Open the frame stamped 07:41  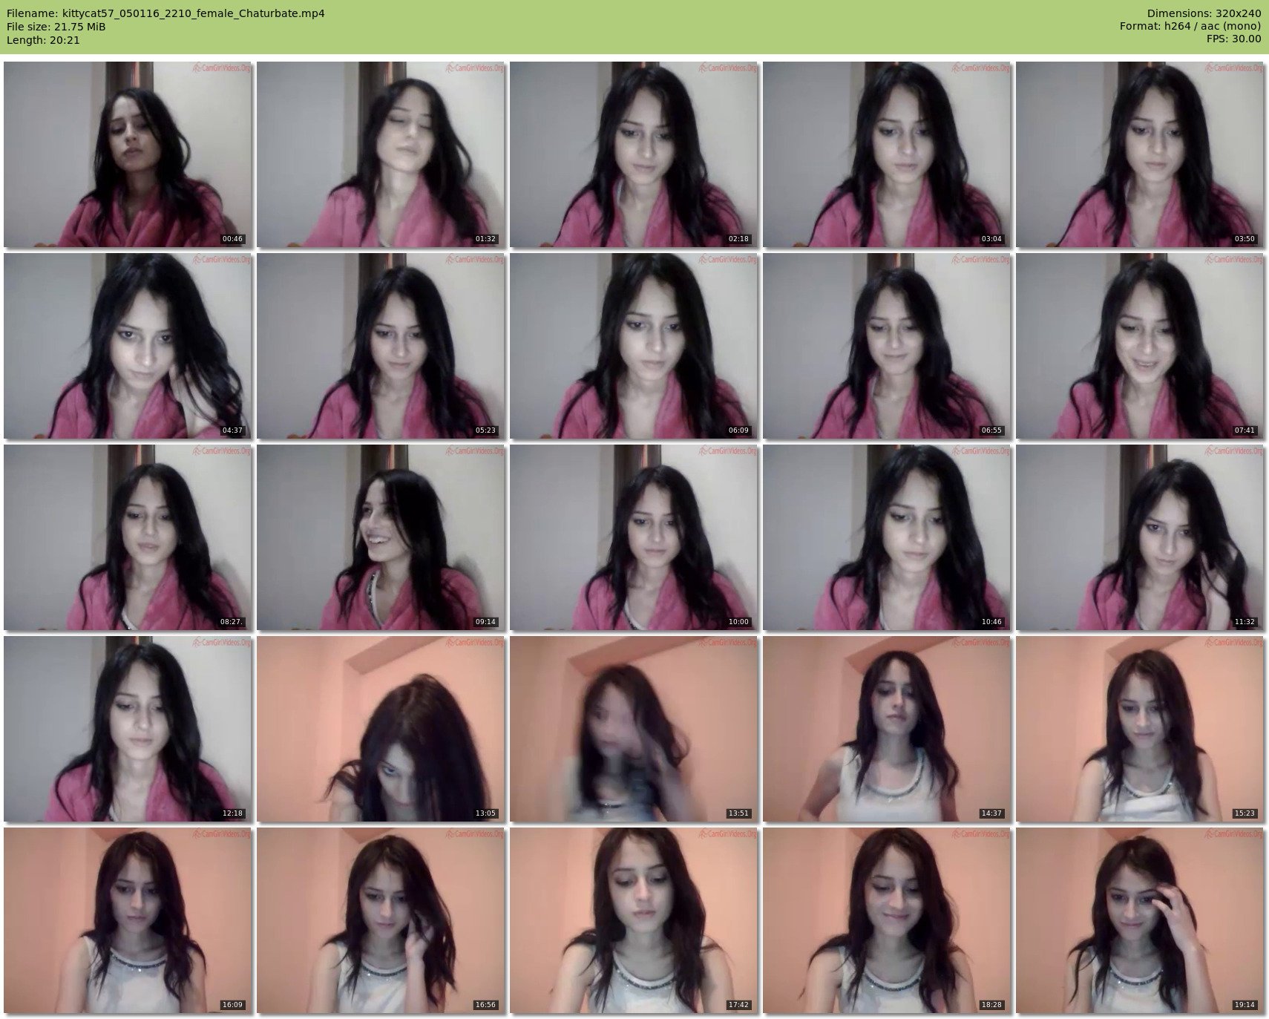point(1139,346)
